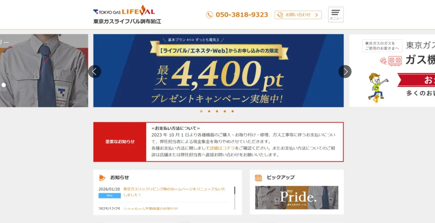
Task: Click the orange phone icon
Action: (209, 15)
